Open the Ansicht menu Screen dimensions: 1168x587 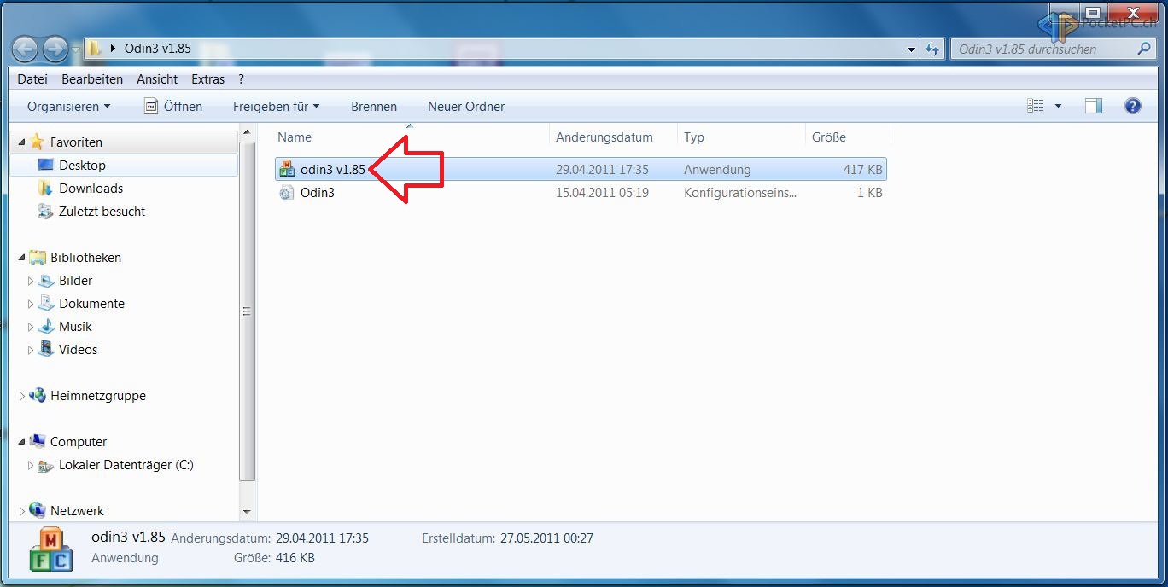point(157,79)
